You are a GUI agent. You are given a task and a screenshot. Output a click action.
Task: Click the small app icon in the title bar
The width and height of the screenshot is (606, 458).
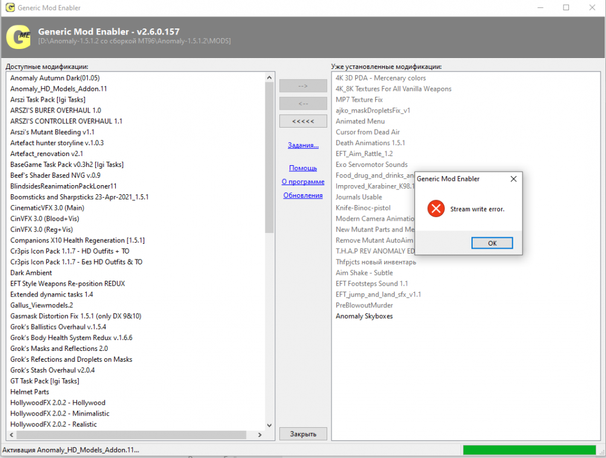(10, 7)
